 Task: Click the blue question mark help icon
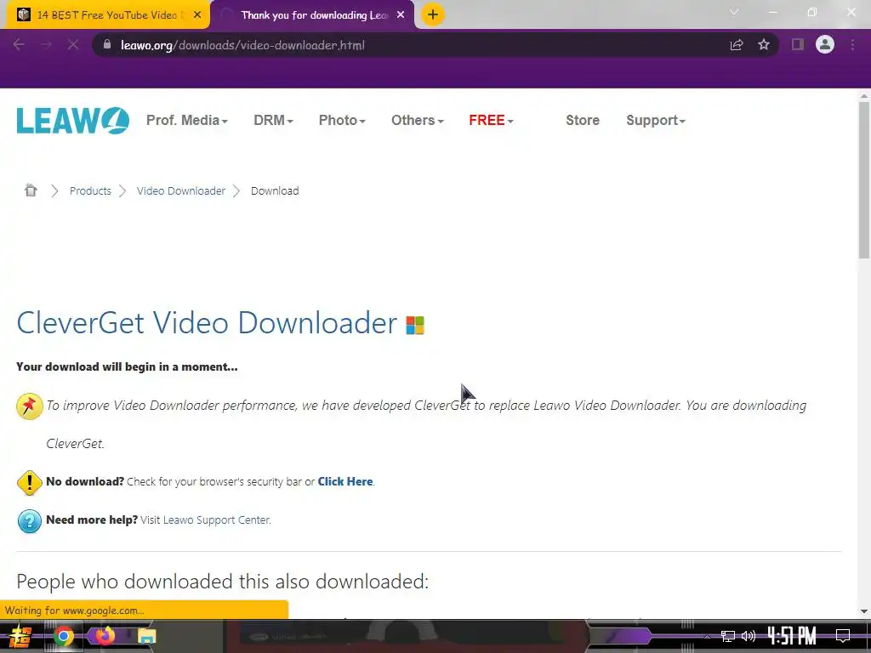click(x=30, y=521)
